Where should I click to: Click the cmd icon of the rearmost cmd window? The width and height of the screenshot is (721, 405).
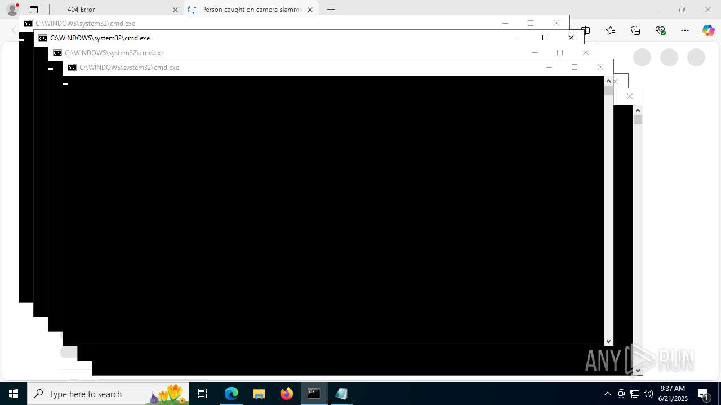pyautogui.click(x=28, y=24)
